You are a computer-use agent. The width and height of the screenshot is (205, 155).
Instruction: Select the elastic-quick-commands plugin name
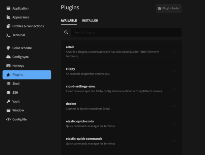pos(84,139)
